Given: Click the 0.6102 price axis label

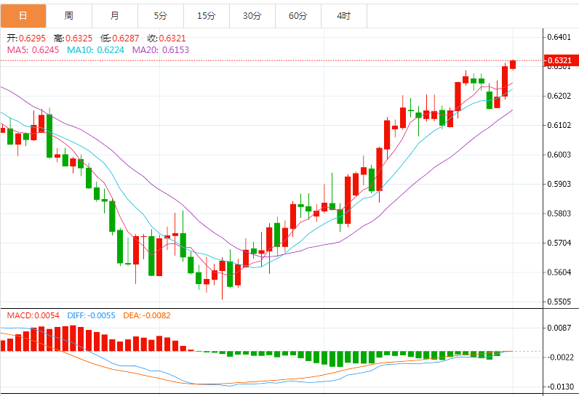Looking at the screenshot, I should [559, 126].
